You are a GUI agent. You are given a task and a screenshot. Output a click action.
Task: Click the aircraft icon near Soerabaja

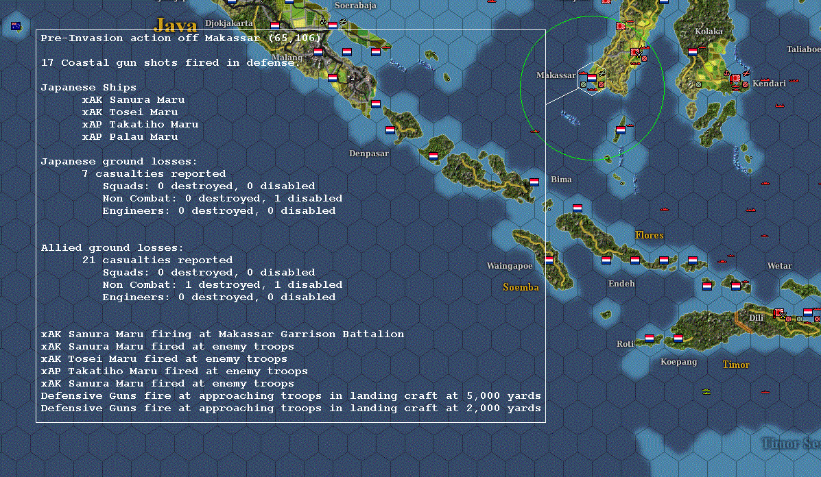[x=343, y=21]
